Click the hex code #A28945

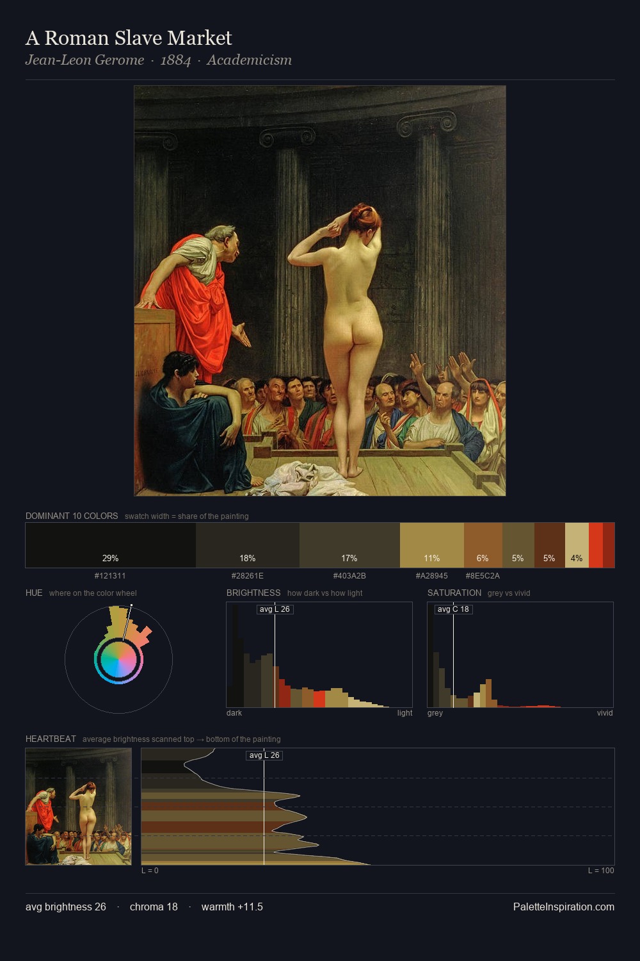click(432, 576)
